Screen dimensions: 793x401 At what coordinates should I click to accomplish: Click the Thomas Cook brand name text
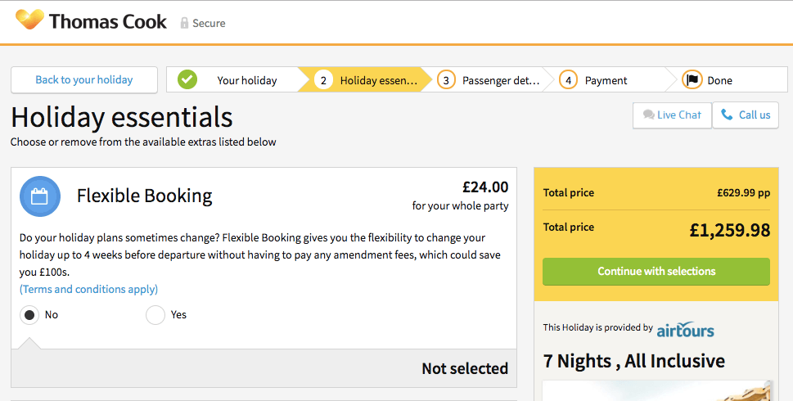108,21
